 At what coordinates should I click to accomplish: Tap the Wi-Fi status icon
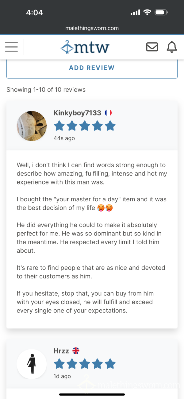pyautogui.click(x=148, y=13)
